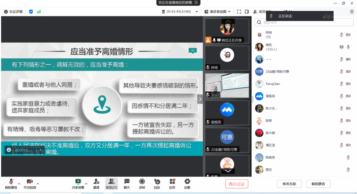Open the 邀请 invite icon

coord(96,182)
